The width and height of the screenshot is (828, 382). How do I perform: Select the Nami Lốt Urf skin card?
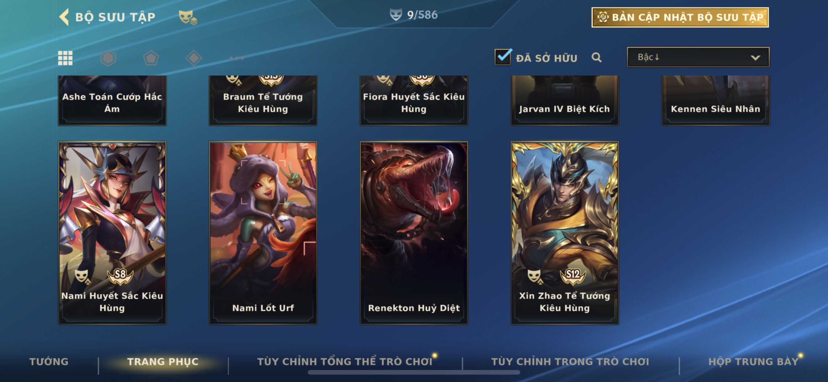click(263, 233)
